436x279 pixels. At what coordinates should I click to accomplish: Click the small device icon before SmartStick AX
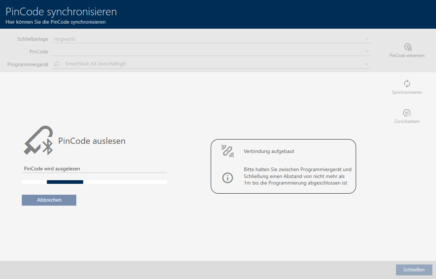point(56,64)
